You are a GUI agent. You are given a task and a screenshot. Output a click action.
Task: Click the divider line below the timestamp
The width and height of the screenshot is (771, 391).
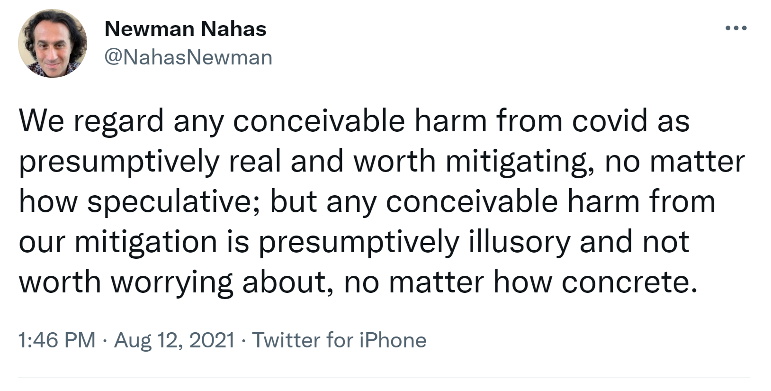[x=384, y=378]
